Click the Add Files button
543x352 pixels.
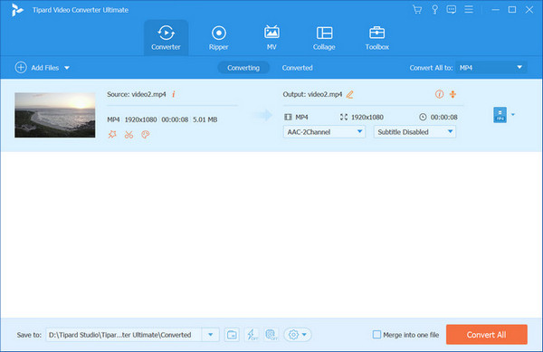click(x=42, y=68)
